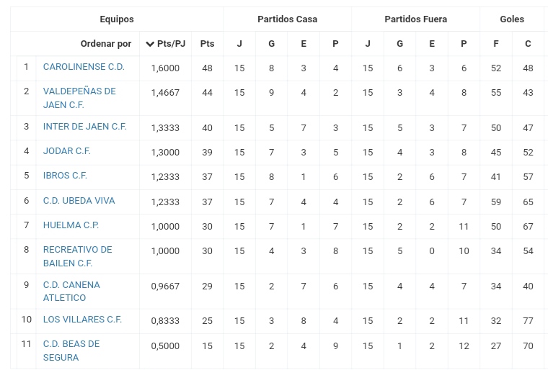The height and width of the screenshot is (370, 548).
Task: Click the Partidos Fuera header
Action: 415,19
